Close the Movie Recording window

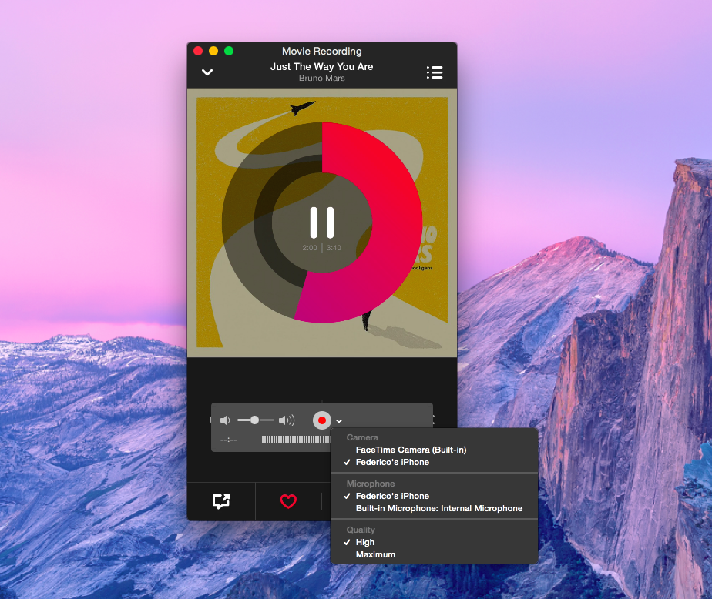198,51
